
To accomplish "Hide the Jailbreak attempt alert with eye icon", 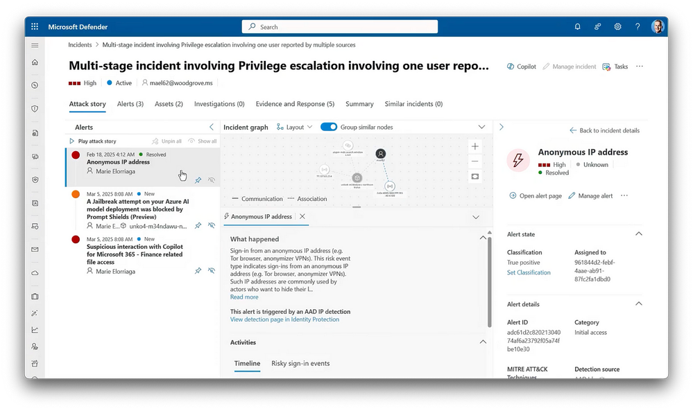I will pos(212,225).
